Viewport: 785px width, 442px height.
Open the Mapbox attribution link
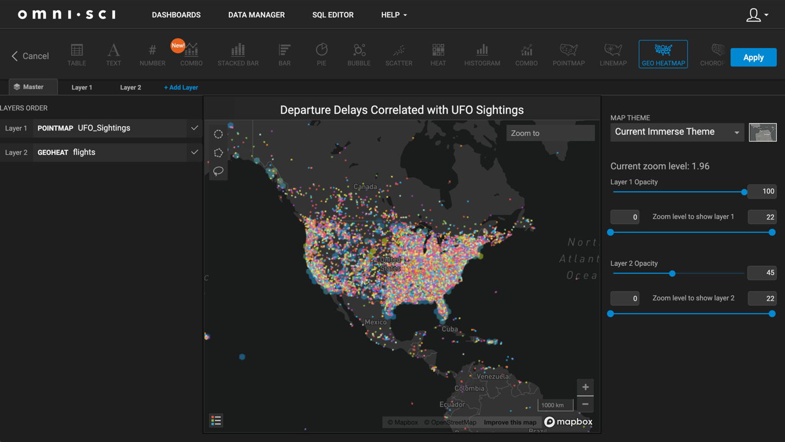403,422
